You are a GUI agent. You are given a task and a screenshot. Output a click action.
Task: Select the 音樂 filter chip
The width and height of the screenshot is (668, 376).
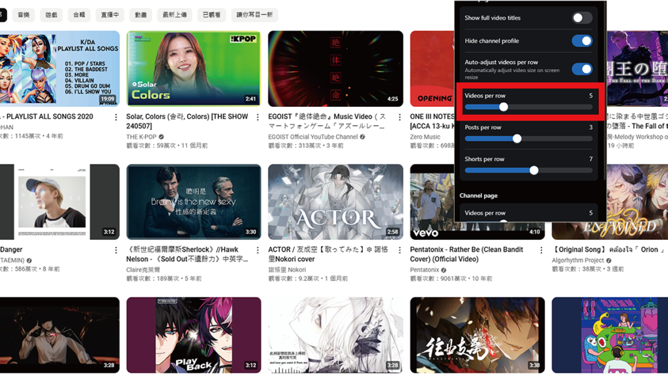(x=23, y=15)
